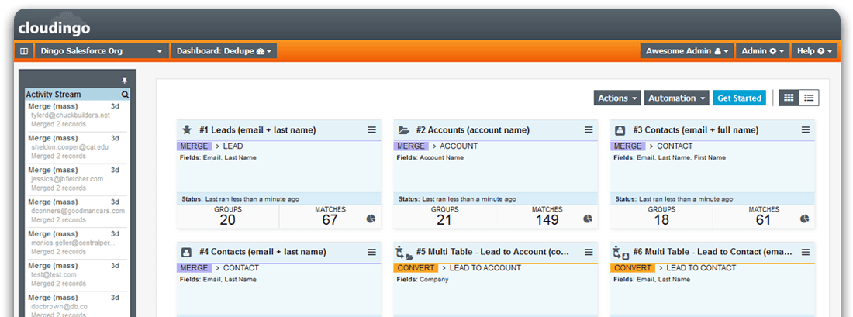This screenshot has width=853, height=317.
Task: View the pie chart for #2 Accounts matches
Action: pyautogui.click(x=588, y=219)
